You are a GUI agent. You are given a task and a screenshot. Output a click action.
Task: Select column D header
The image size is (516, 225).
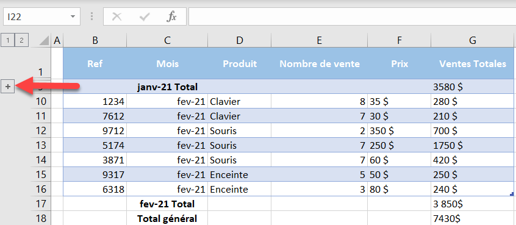point(240,41)
